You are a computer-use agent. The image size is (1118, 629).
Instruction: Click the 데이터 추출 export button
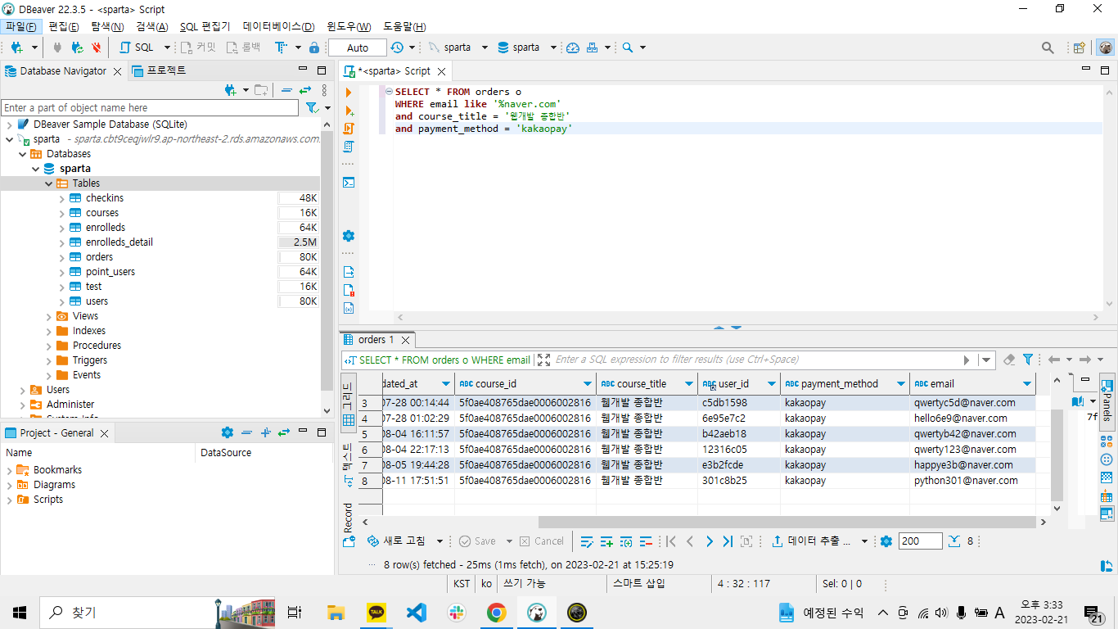pos(810,541)
